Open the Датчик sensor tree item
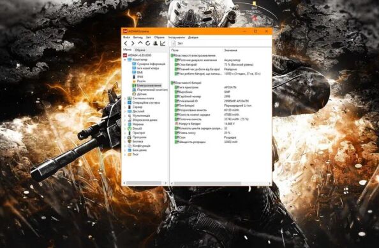 pyautogui.click(x=142, y=94)
